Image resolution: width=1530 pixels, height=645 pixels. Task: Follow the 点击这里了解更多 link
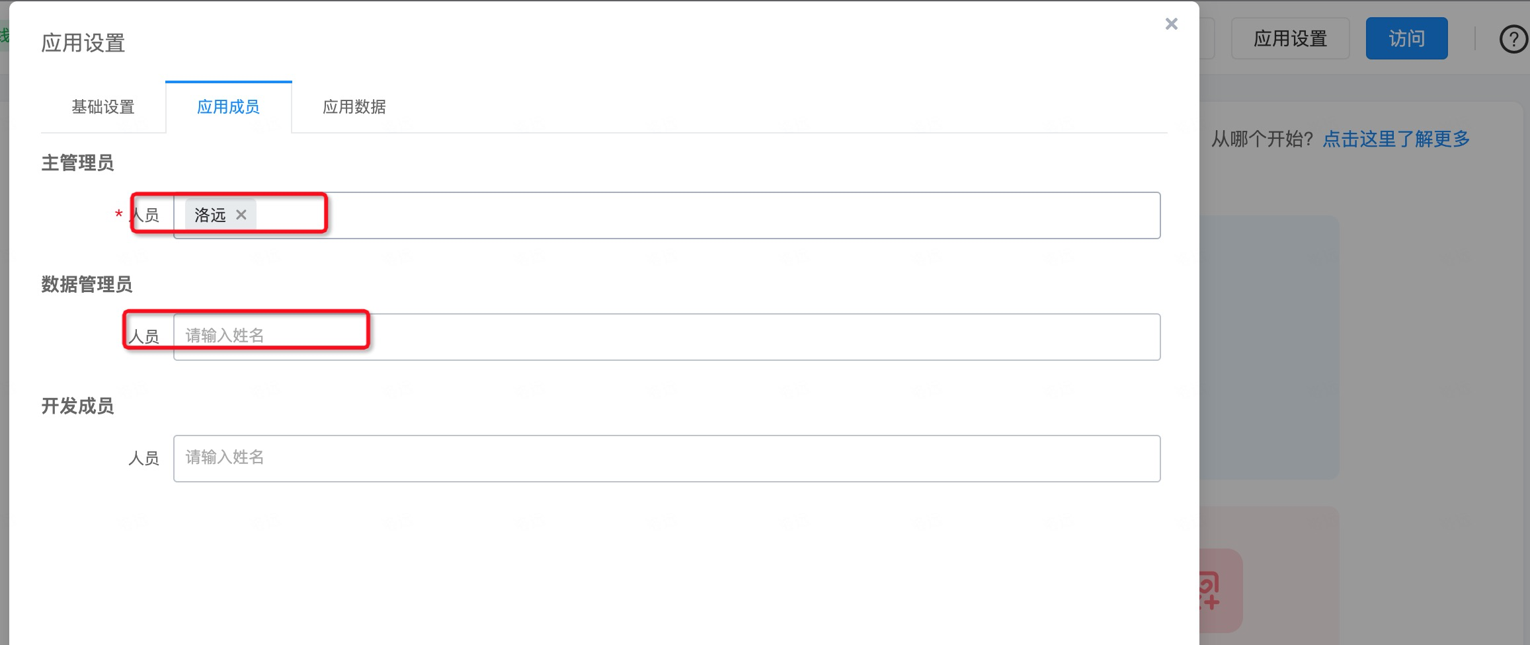tap(1396, 139)
